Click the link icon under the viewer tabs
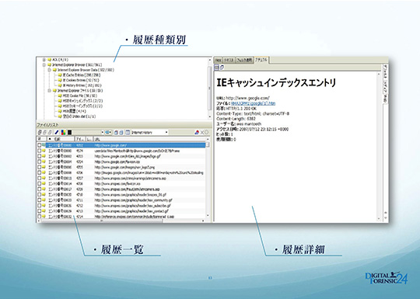420x299 pixels. tap(222, 68)
